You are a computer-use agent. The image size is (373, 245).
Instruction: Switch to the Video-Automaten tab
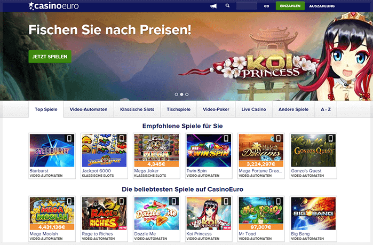point(89,109)
